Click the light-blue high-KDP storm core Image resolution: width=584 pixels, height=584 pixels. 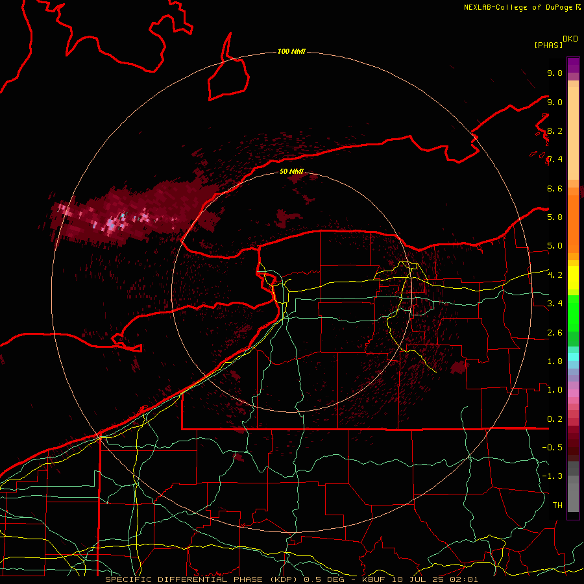[x=110, y=223]
